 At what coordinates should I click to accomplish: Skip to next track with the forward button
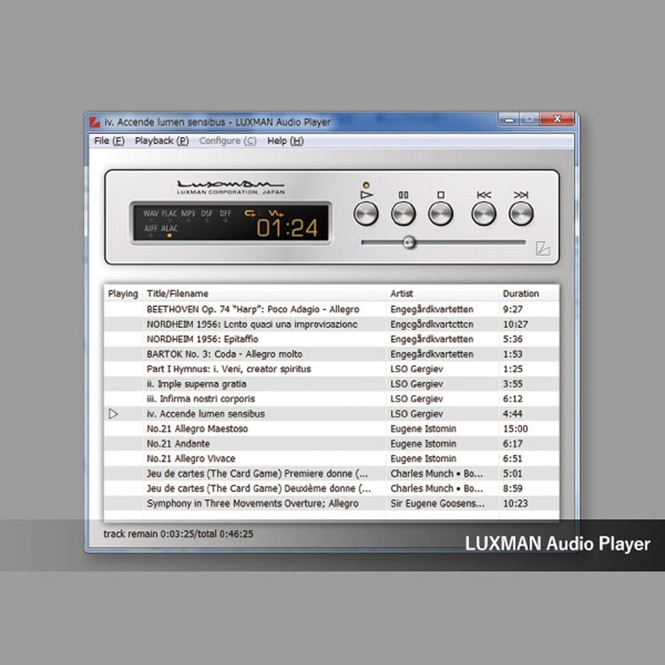tap(520, 212)
